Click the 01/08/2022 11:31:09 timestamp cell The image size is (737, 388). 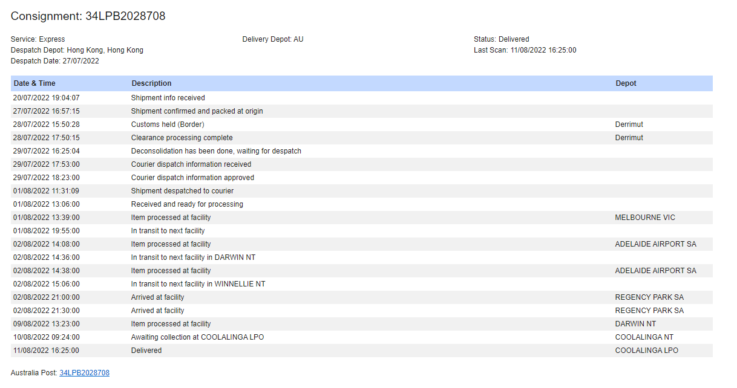(46, 191)
